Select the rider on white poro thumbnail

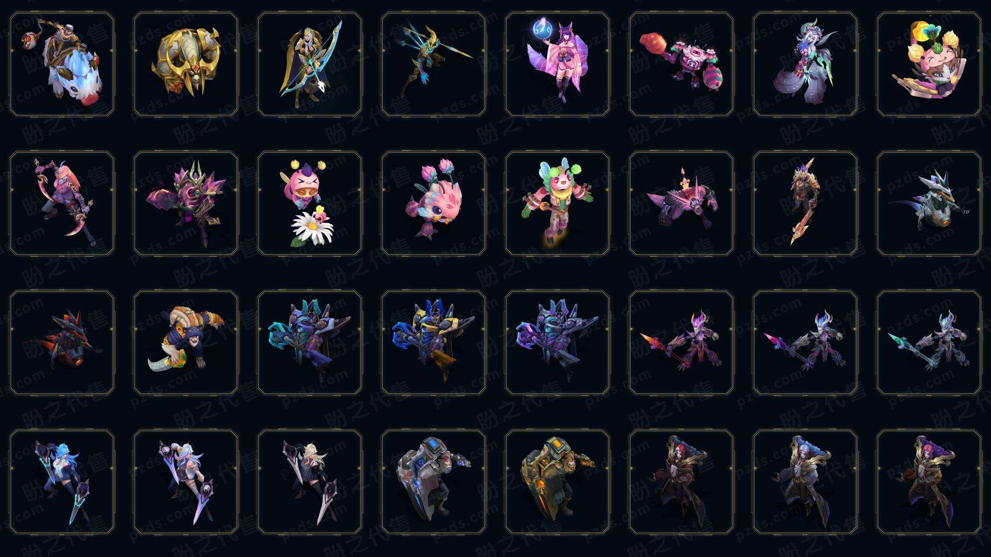click(x=62, y=64)
